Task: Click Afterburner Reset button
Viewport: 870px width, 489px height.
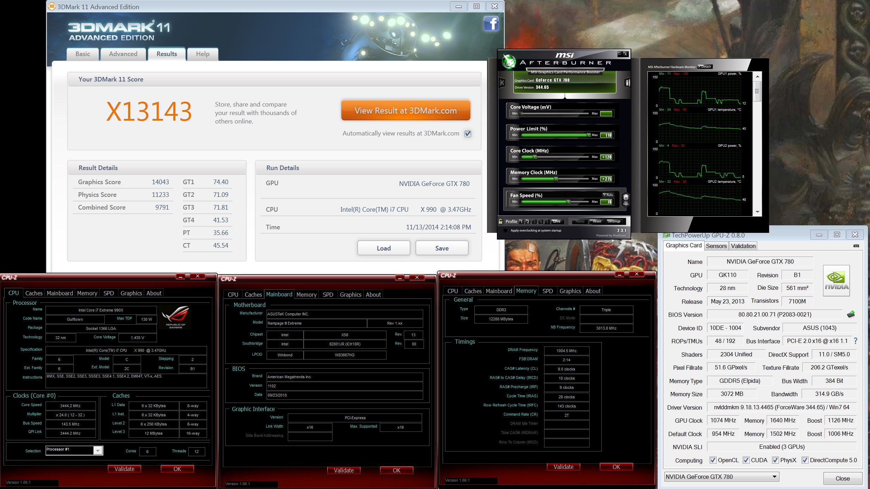Action: click(x=597, y=221)
